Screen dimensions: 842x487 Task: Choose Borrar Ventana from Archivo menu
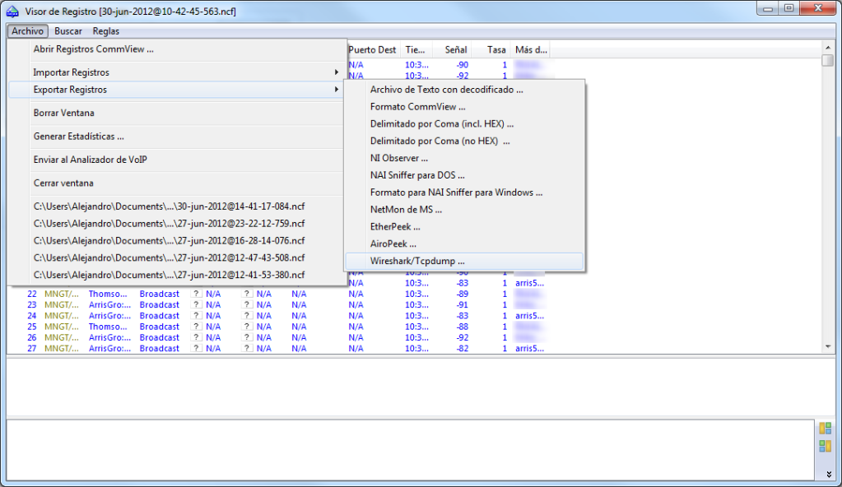177,114
